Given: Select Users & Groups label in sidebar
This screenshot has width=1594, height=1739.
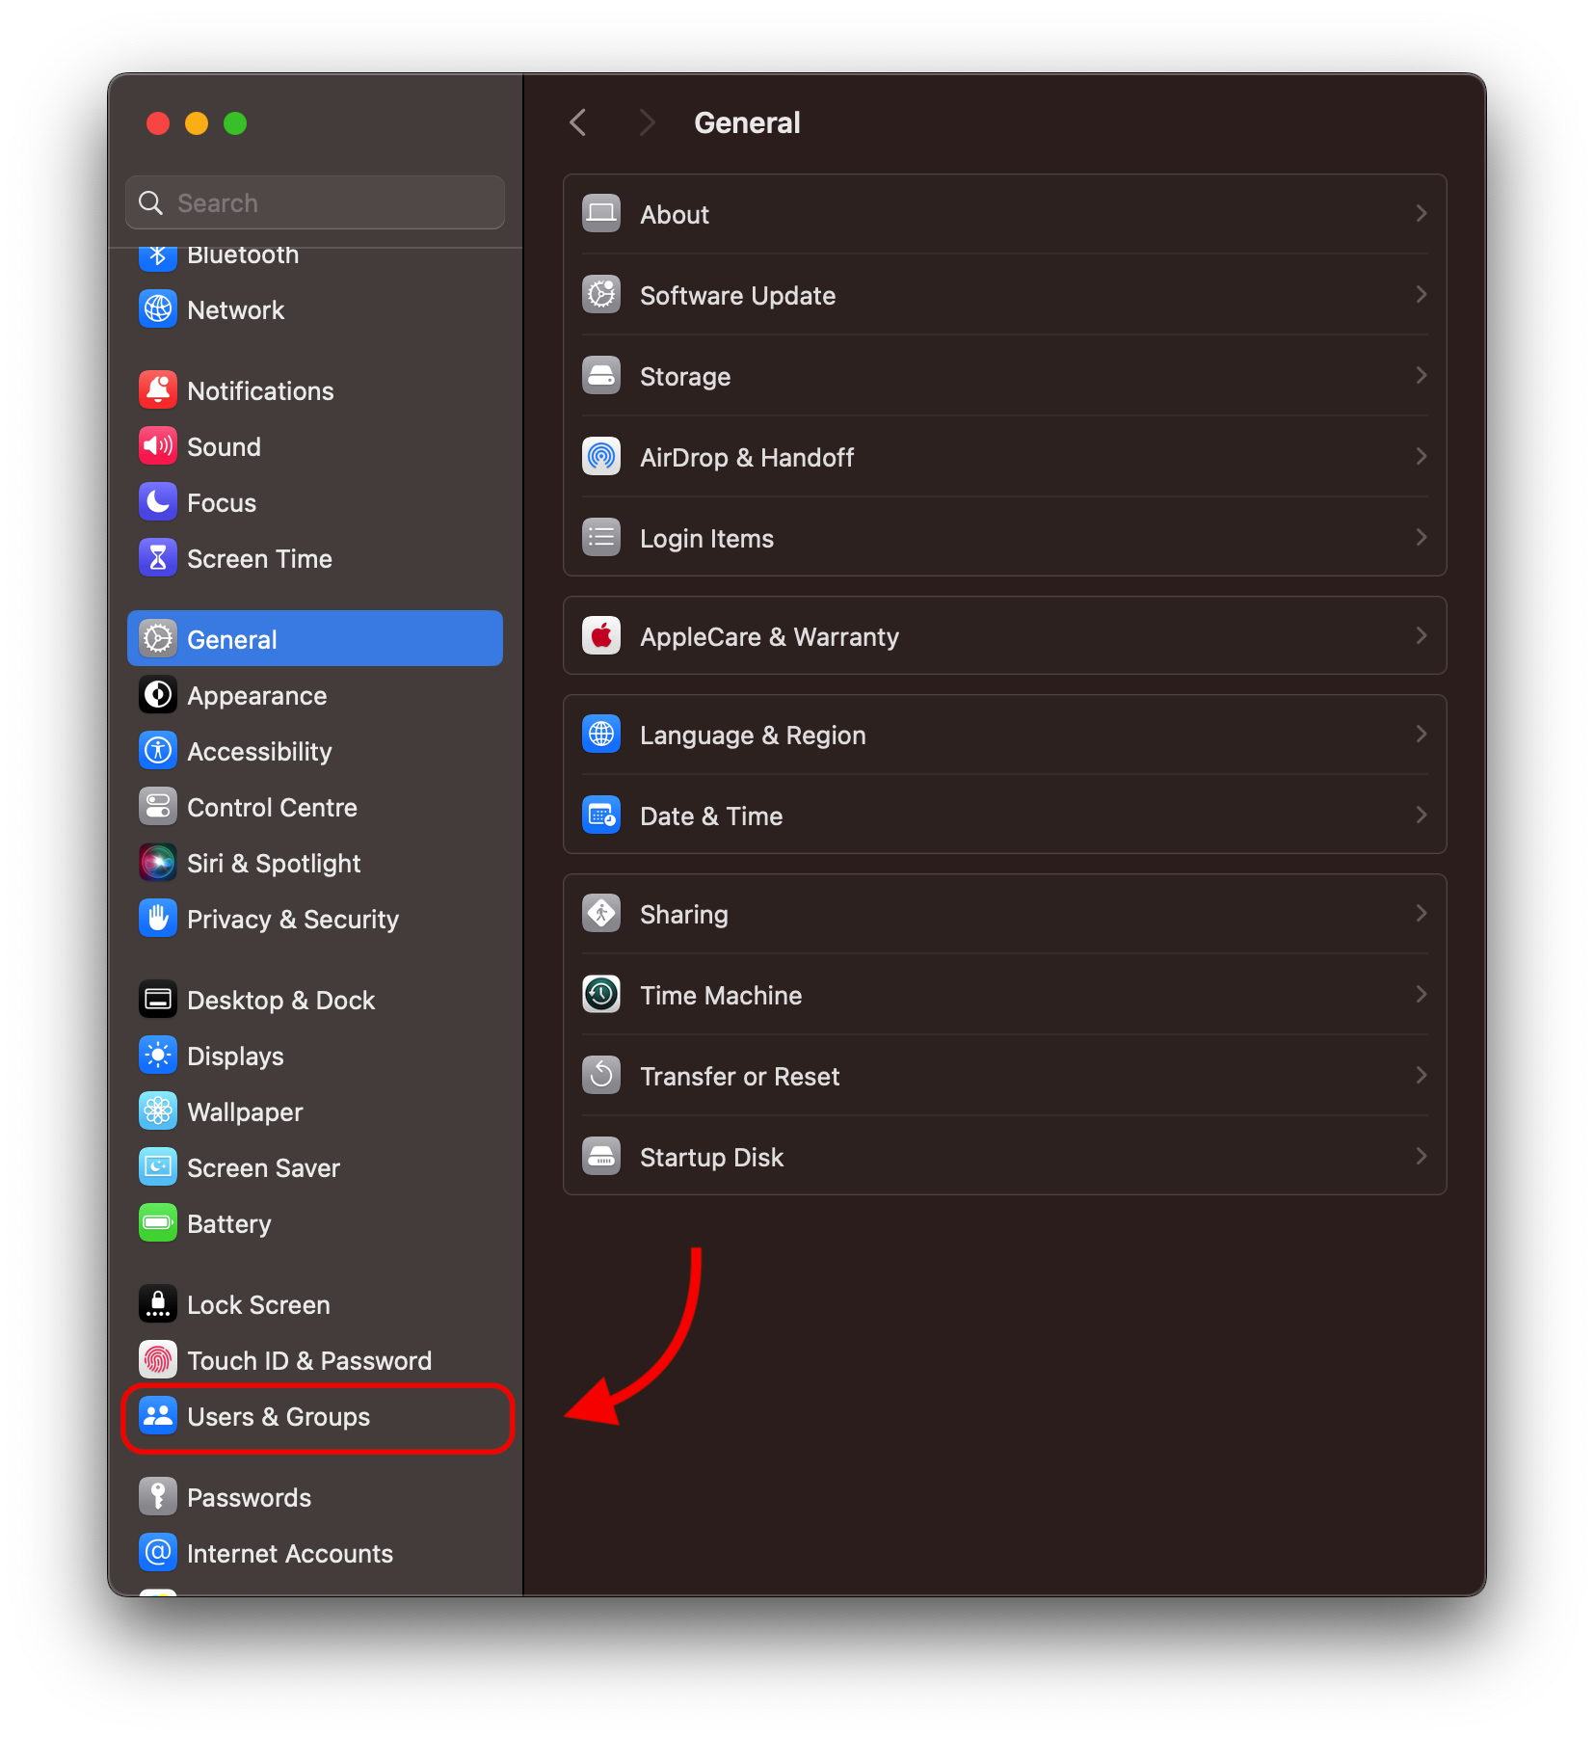Looking at the screenshot, I should (279, 1417).
